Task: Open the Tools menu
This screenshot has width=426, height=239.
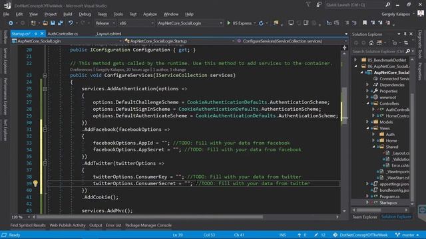Action: coord(118,14)
